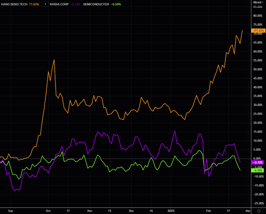Click the 50.00% price axis level
Screen dimensions: 266x214
click(x=258, y=69)
